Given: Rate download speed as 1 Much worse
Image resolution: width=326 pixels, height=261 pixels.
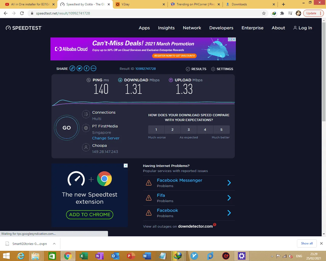Looking at the screenshot, I should pyautogui.click(x=156, y=129).
